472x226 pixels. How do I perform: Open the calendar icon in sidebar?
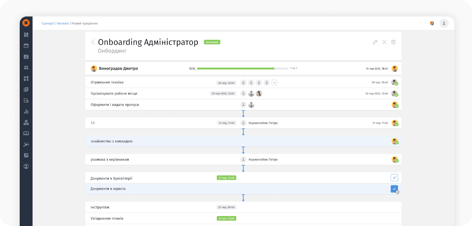coord(26,46)
